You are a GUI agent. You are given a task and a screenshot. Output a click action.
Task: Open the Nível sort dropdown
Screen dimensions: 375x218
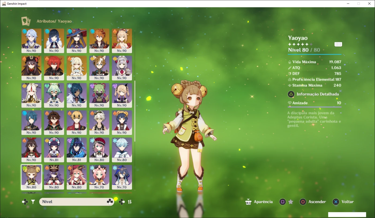point(77,202)
